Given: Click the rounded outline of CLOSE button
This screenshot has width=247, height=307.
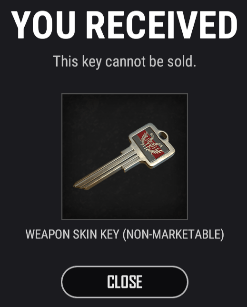Looking at the screenshot, I should pyautogui.click(x=125, y=266).
